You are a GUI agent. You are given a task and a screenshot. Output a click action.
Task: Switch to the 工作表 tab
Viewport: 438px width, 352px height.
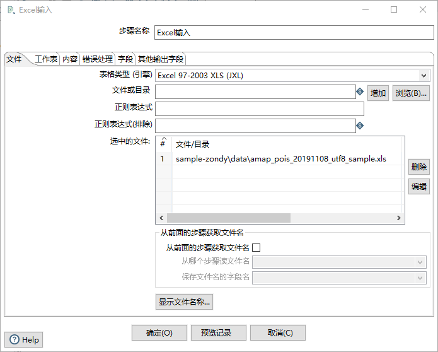(46, 59)
